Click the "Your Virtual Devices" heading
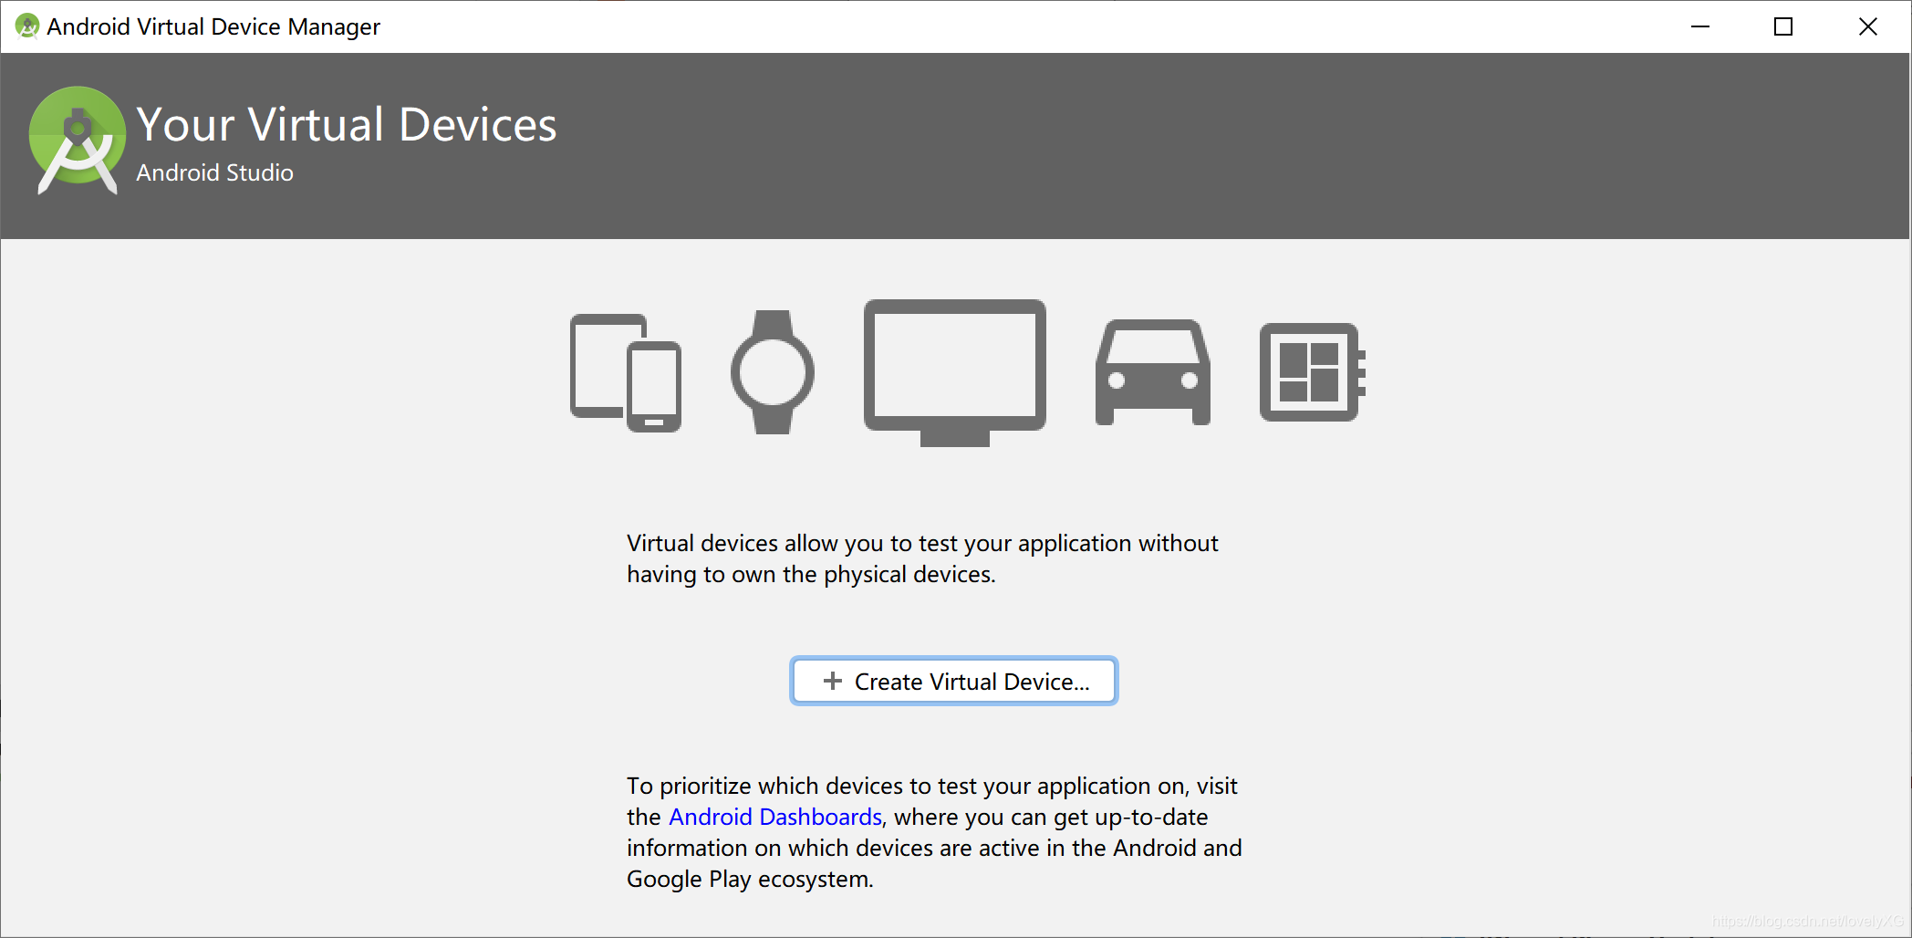 [347, 124]
